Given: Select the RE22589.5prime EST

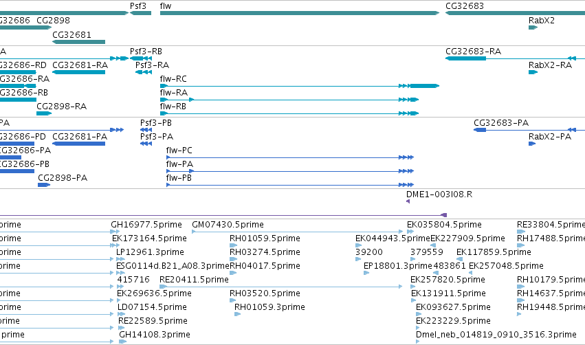Looking at the screenshot, I should [153, 322].
